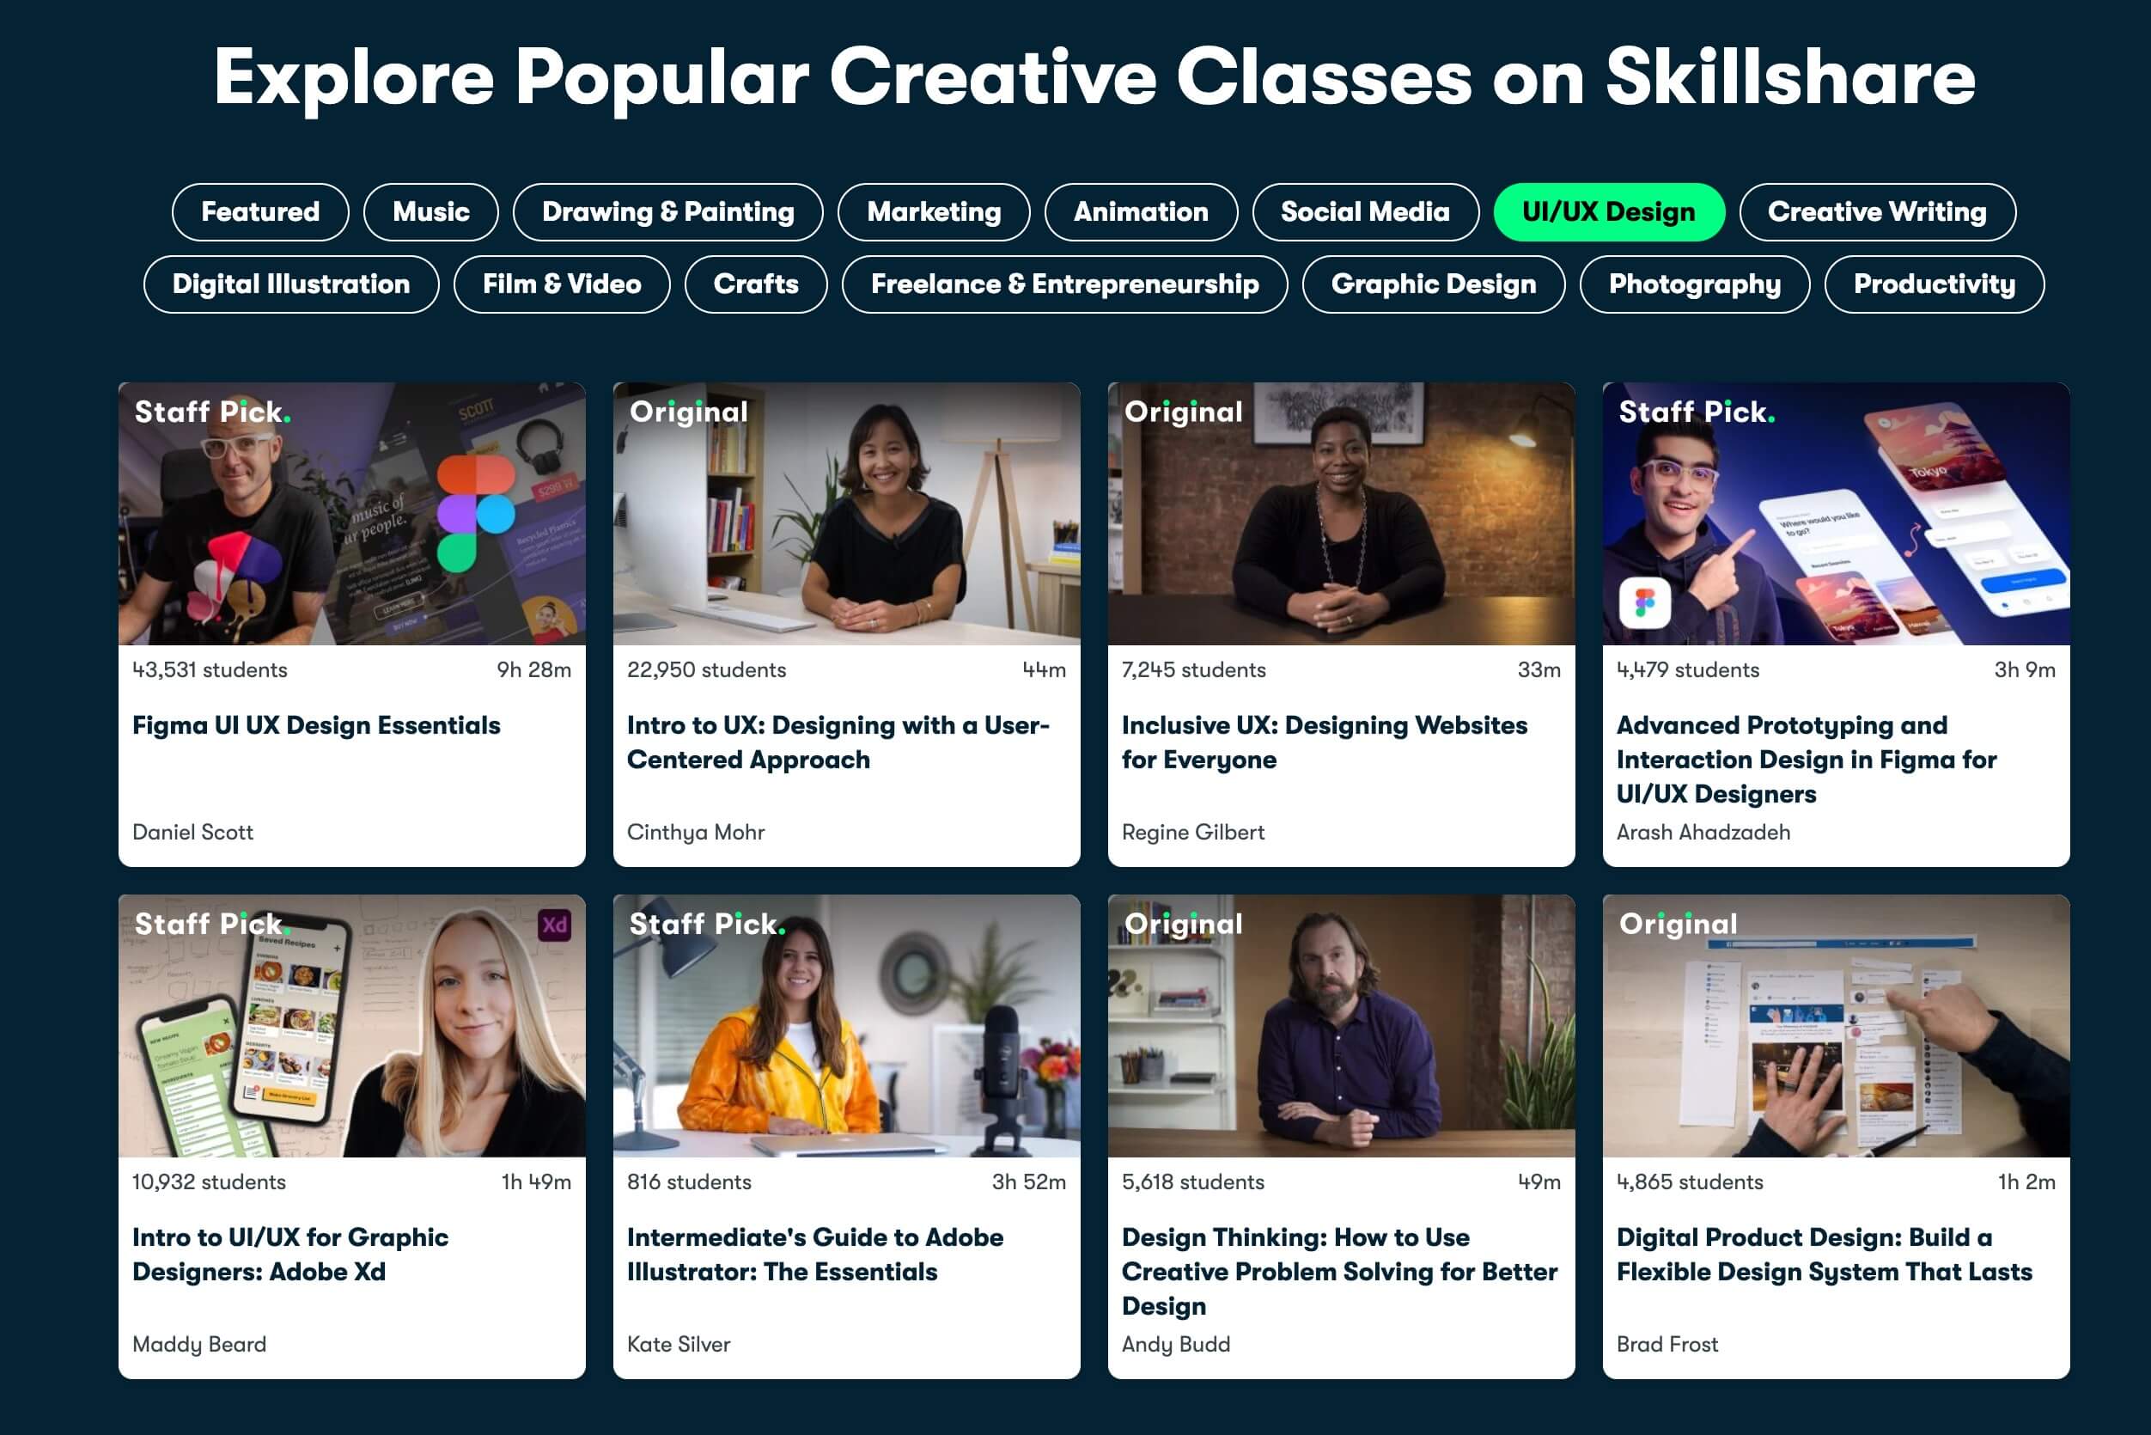
Task: Click instructor name Brad Frost
Action: click(1667, 1343)
